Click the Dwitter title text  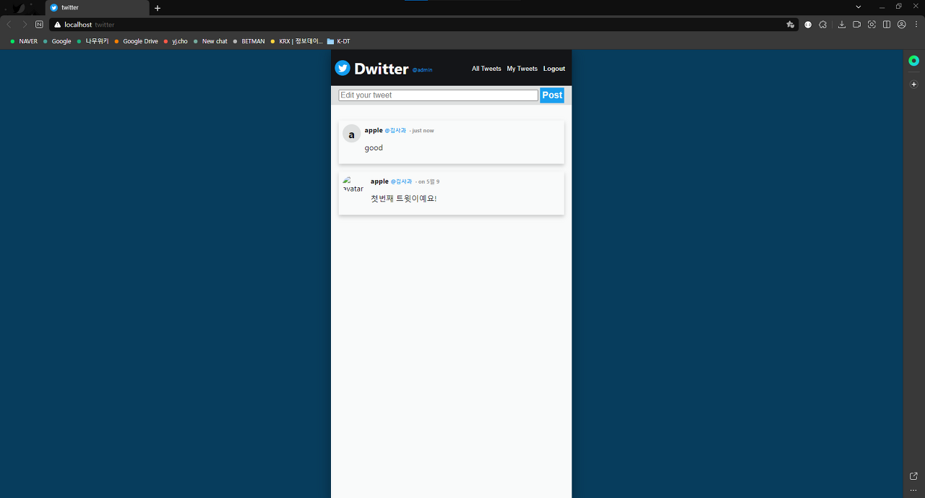[382, 69]
